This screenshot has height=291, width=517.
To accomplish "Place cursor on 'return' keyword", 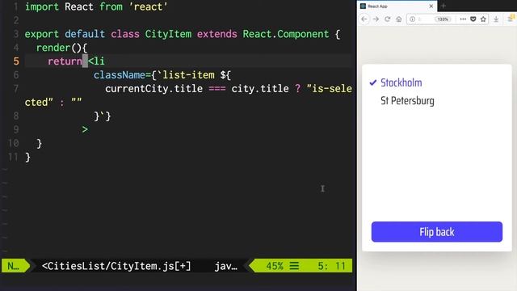I will click(65, 61).
